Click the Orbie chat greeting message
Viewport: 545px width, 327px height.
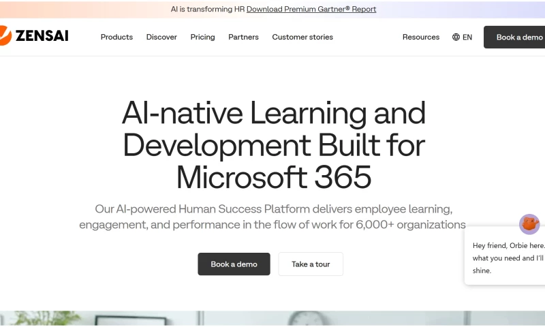click(505, 256)
